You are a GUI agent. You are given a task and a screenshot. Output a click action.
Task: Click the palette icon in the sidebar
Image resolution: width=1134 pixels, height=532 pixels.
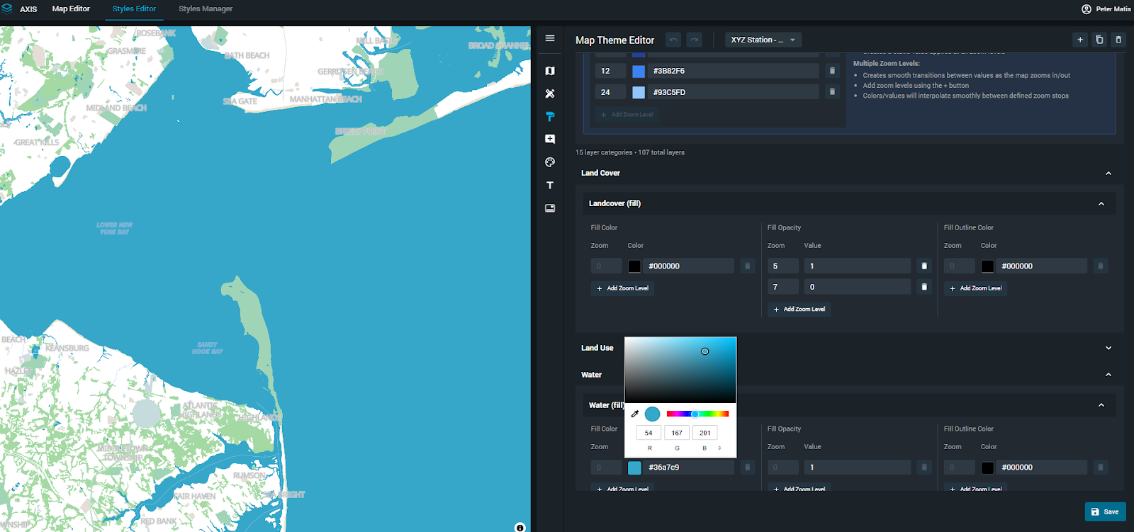coord(550,162)
